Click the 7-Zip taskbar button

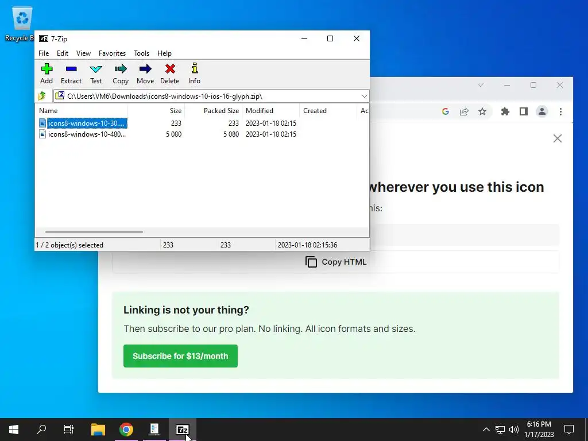(x=182, y=430)
